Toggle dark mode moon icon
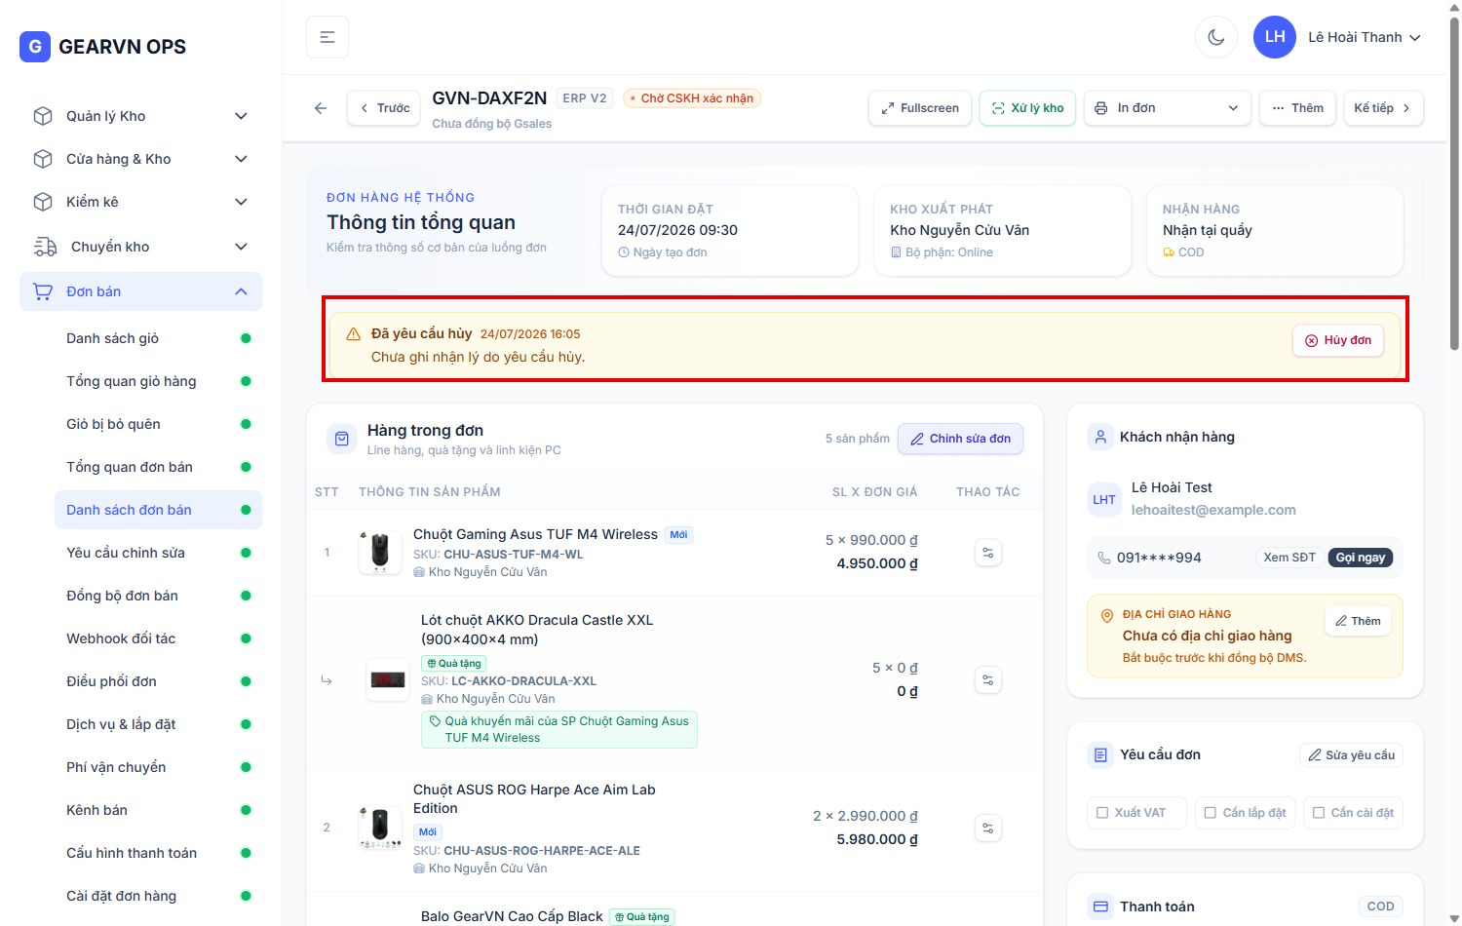Image resolution: width=1462 pixels, height=926 pixels. tap(1215, 37)
